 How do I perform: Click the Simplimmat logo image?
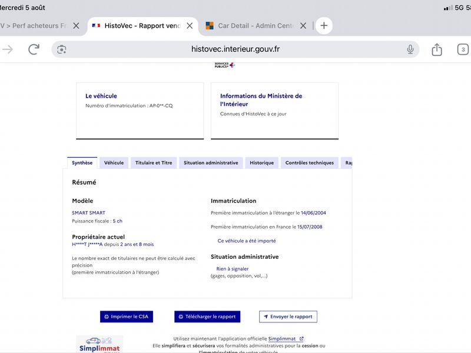pos(99,344)
